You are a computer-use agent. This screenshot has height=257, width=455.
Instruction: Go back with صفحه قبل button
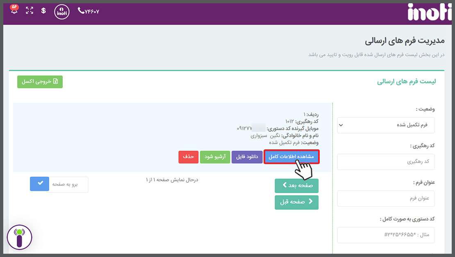tap(296, 202)
